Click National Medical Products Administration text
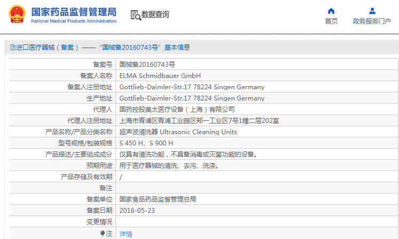The image size is (399, 239). coord(74,21)
